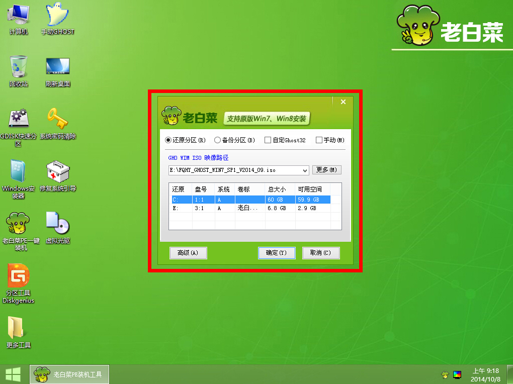Launch the 系统密码清除 key icon
The image size is (513, 384).
57,124
